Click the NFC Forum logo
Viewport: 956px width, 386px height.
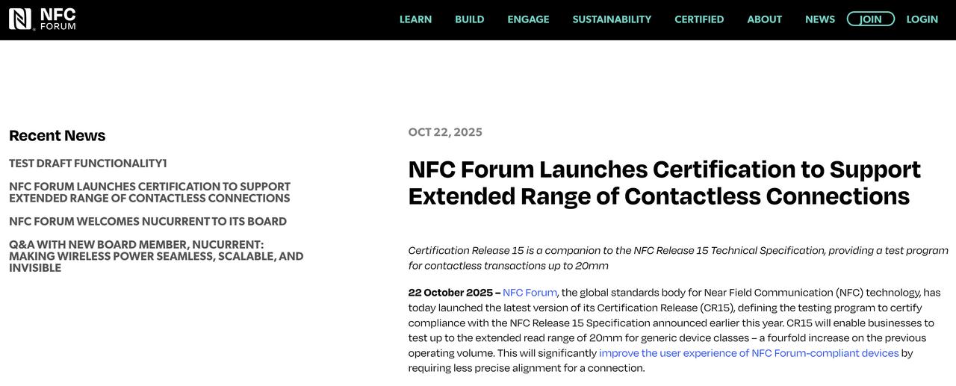43,19
